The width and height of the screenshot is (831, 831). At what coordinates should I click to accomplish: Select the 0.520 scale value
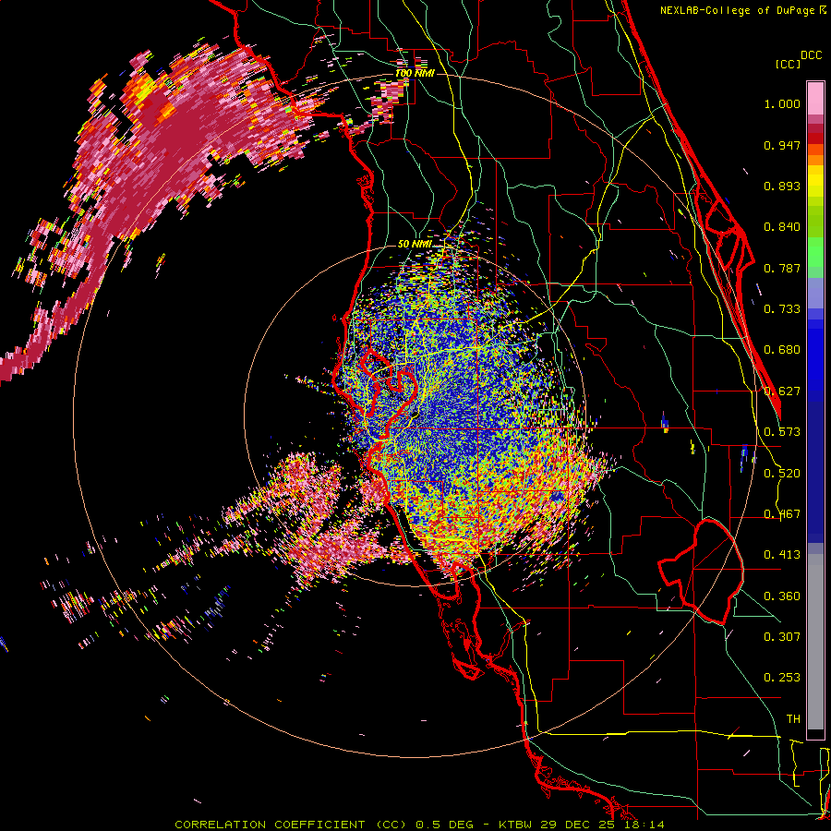click(782, 474)
